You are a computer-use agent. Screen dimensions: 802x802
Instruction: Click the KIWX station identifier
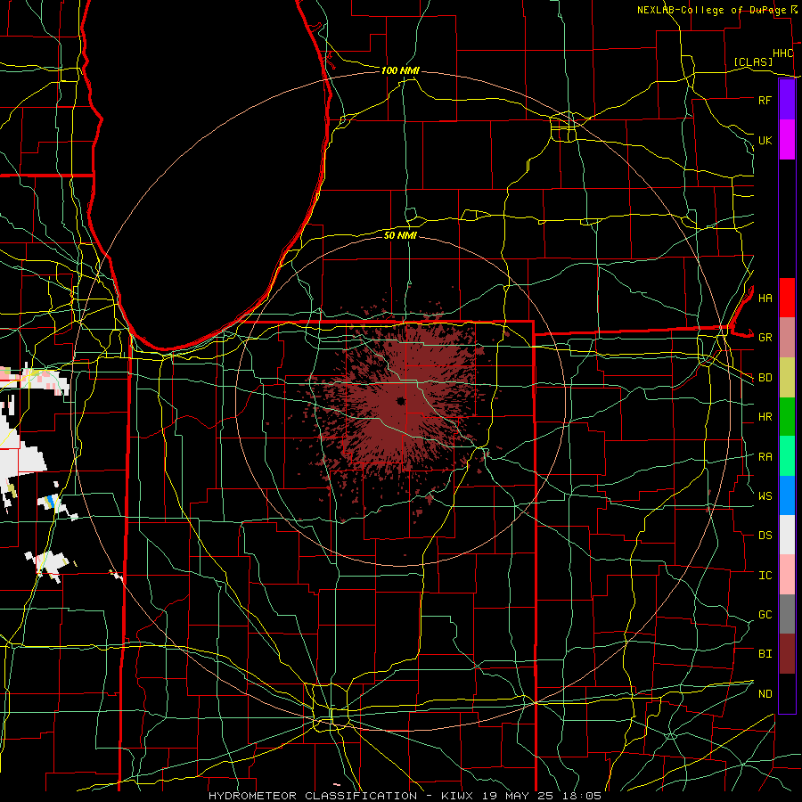pyautogui.click(x=458, y=796)
